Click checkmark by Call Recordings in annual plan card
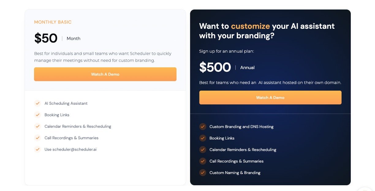Image resolution: width=375 pixels, height=191 pixels. pos(203,161)
